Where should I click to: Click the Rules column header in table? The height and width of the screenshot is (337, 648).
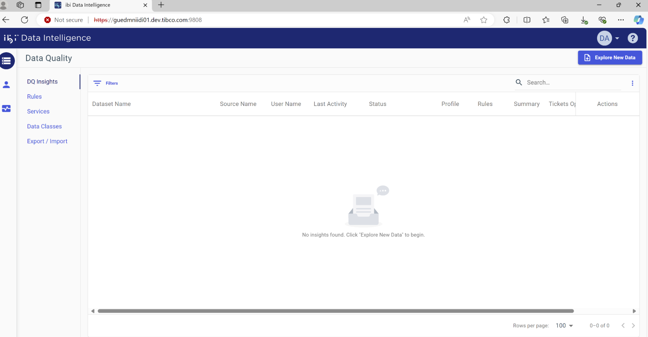click(x=485, y=104)
